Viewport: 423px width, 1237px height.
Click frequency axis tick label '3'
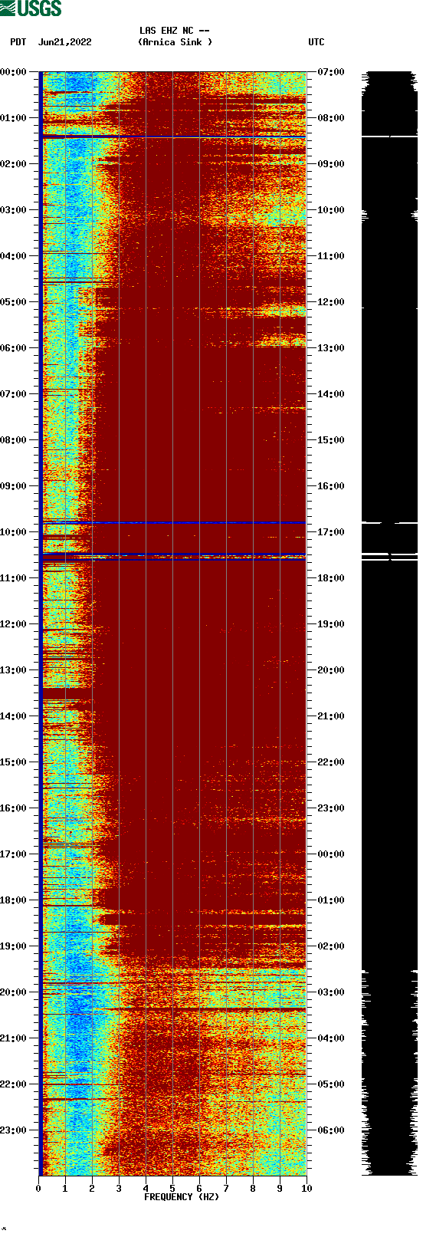point(119,1189)
